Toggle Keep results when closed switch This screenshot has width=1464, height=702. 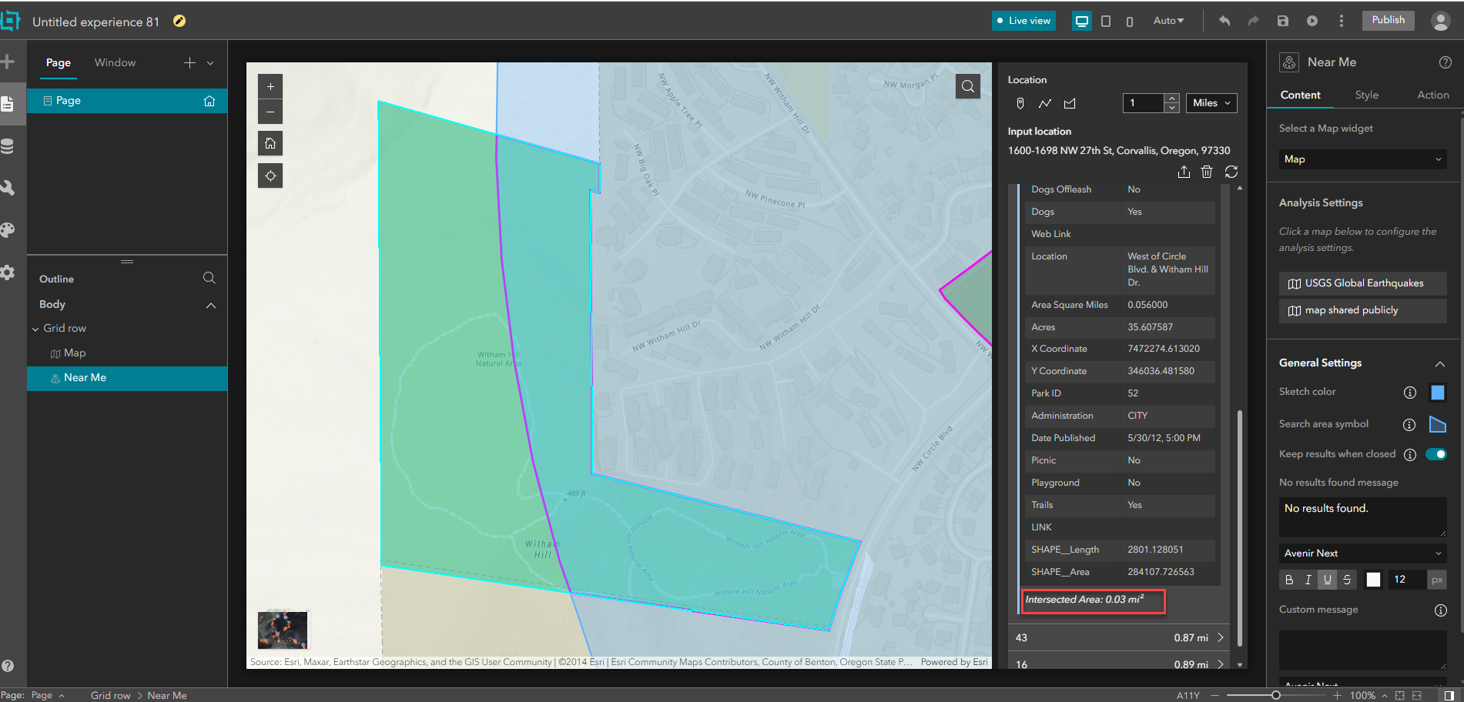pos(1436,454)
